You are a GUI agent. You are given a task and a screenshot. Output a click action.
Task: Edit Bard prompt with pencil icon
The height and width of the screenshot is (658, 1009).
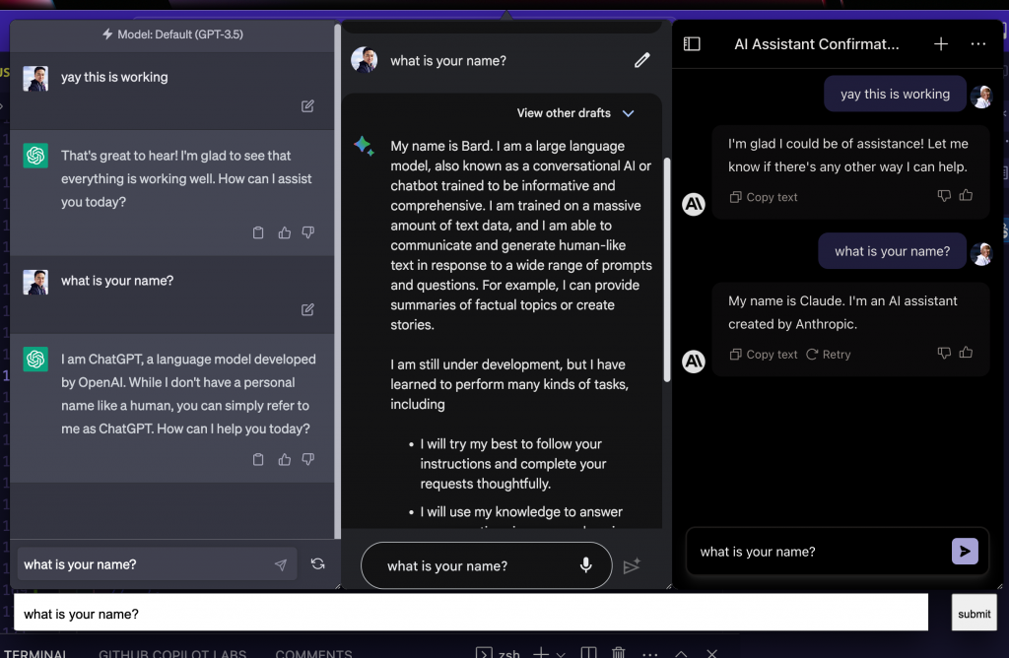pyautogui.click(x=642, y=60)
